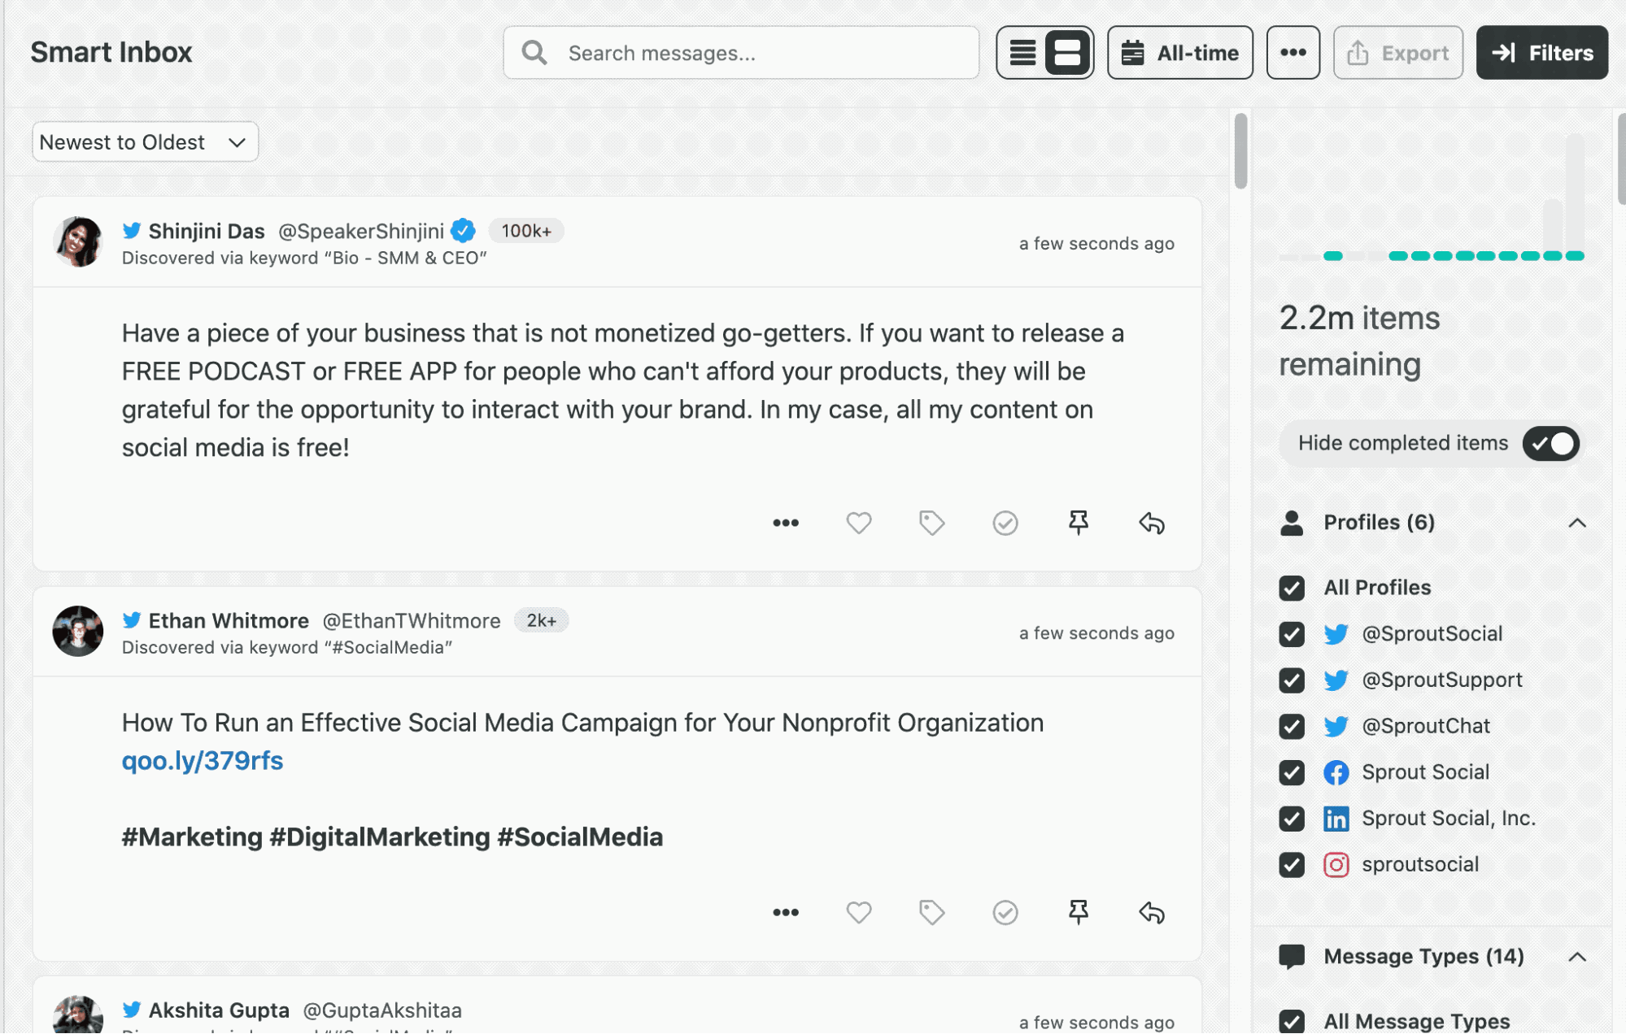Click the @GuptaAkshitaa handle
This screenshot has width=1626, height=1034.
[x=382, y=1010]
